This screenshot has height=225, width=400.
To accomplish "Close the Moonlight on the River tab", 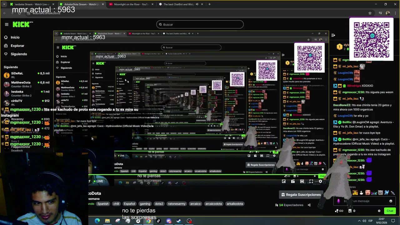I will 152,4.
